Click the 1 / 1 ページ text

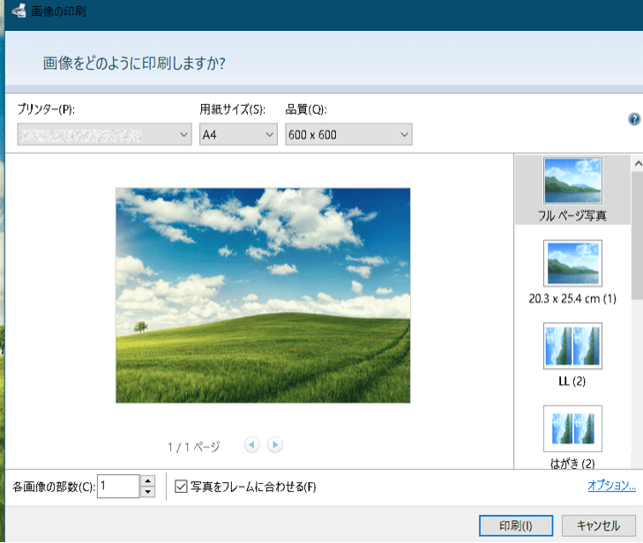click(193, 447)
